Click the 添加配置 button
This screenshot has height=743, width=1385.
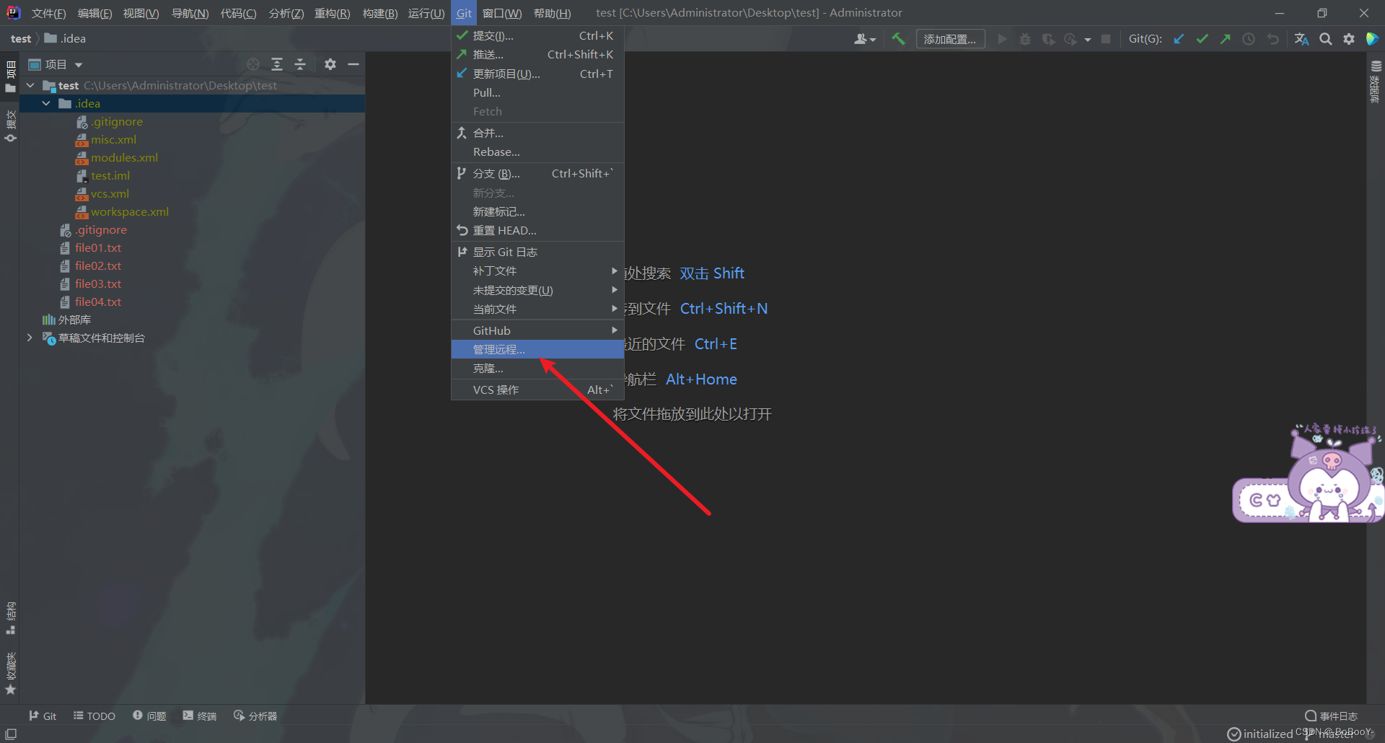(x=950, y=39)
